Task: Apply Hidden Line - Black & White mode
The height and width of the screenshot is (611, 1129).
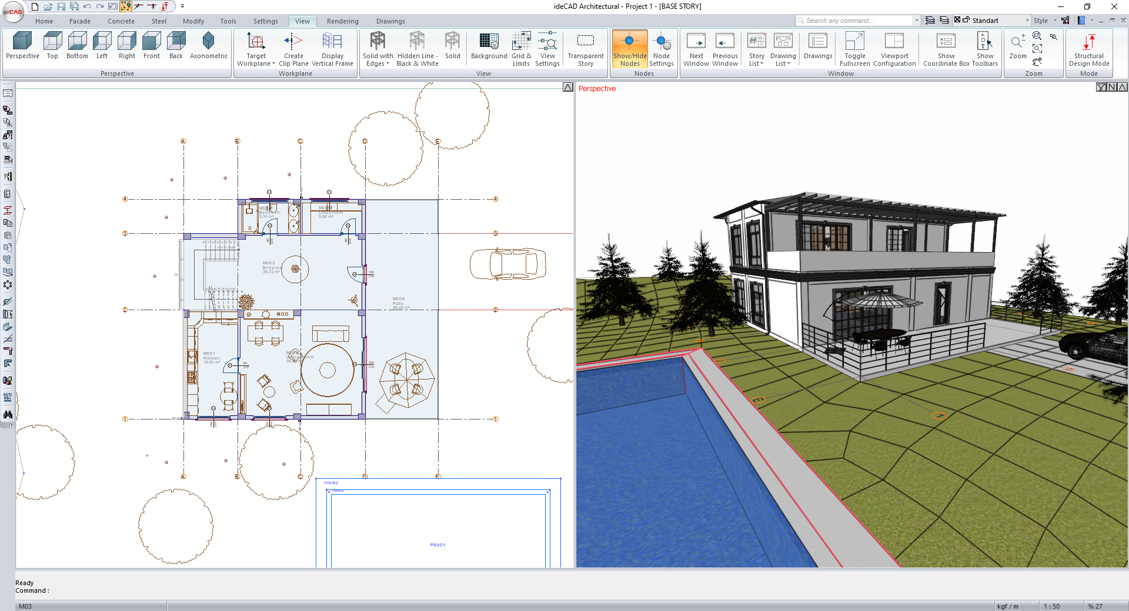Action: pyautogui.click(x=417, y=48)
